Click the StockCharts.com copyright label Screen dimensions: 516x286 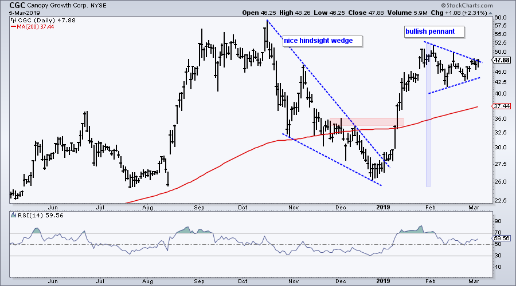[x=467, y=5]
